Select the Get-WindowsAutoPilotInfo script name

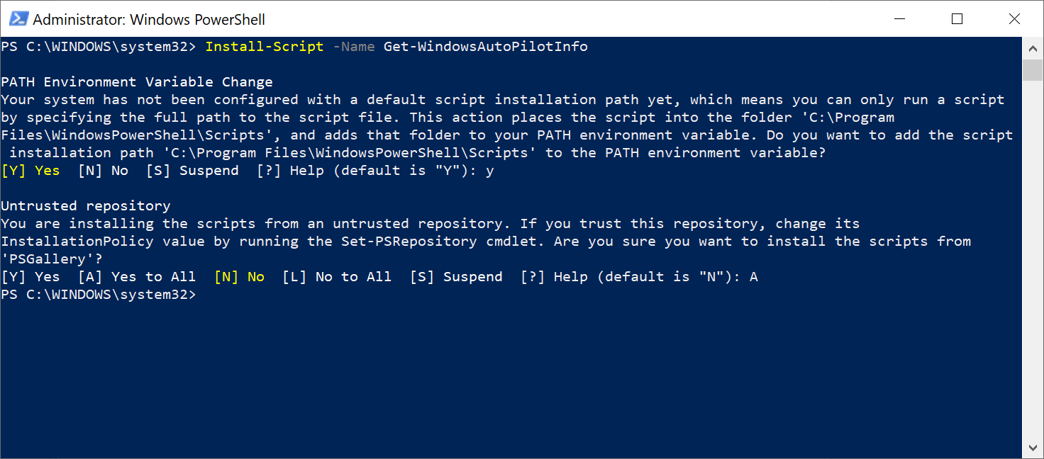pos(485,46)
